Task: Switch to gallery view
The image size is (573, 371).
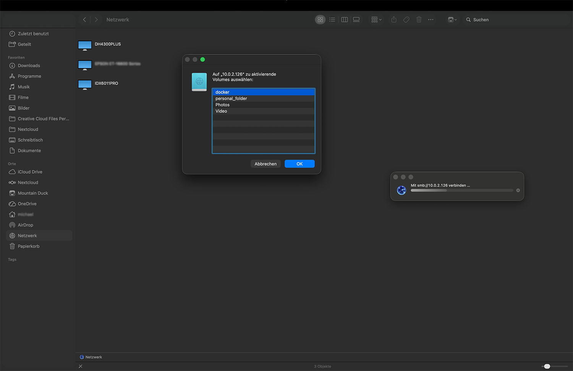Action: (x=356, y=20)
